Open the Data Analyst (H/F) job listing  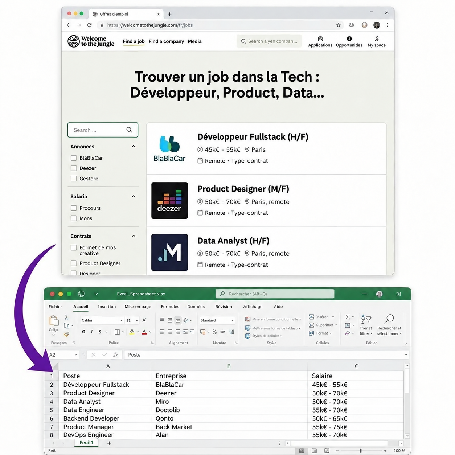(233, 241)
